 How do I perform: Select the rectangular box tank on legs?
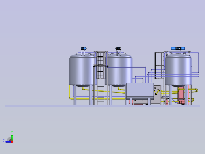[x=140, y=91]
